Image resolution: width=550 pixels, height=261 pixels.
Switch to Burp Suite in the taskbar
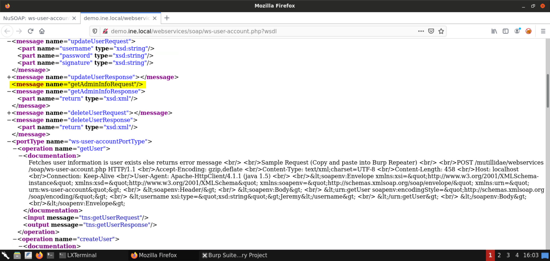[235, 255]
